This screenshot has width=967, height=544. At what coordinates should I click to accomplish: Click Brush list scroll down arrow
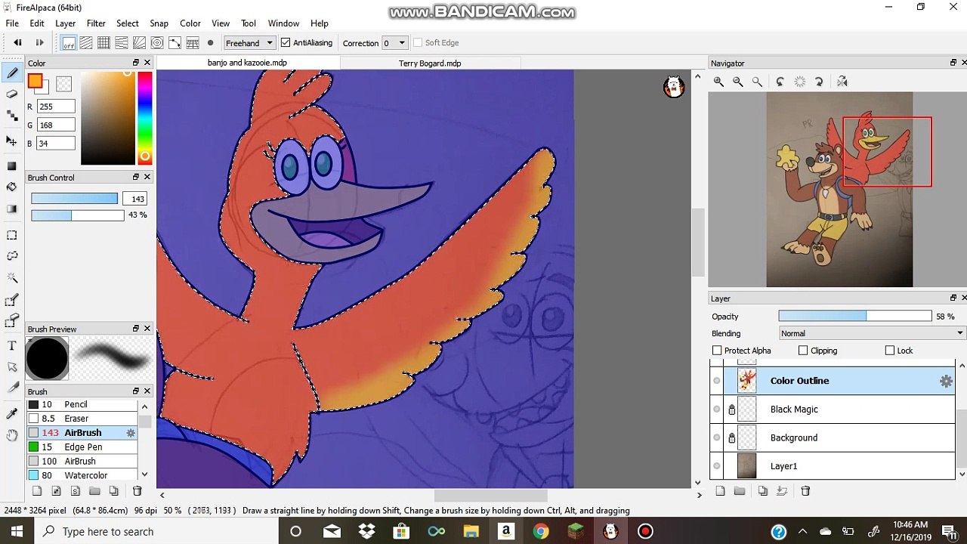pos(144,474)
